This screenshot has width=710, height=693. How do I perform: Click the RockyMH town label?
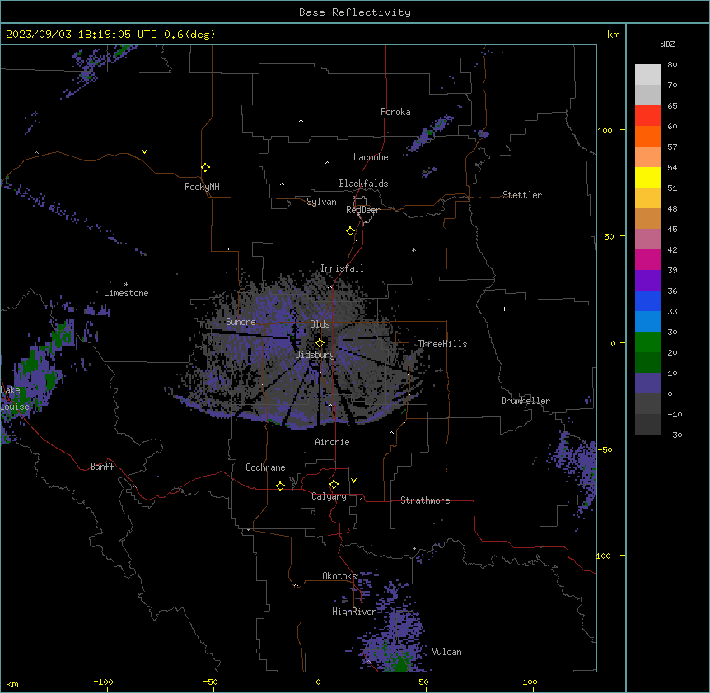click(202, 187)
